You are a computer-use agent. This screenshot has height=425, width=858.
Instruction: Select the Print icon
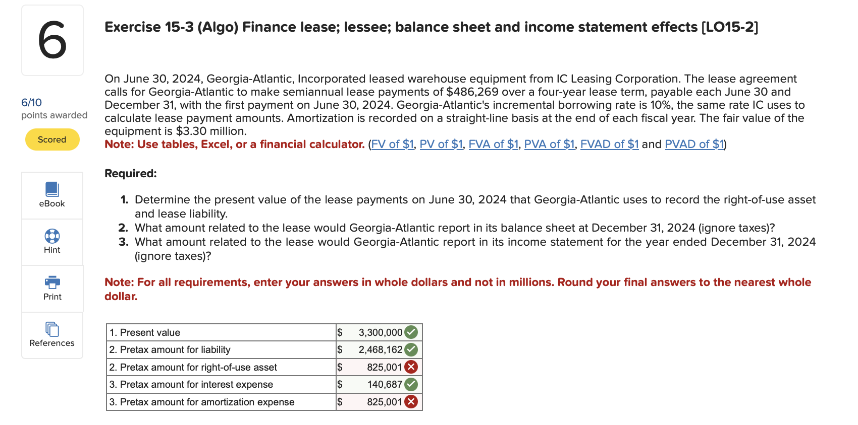(52, 288)
